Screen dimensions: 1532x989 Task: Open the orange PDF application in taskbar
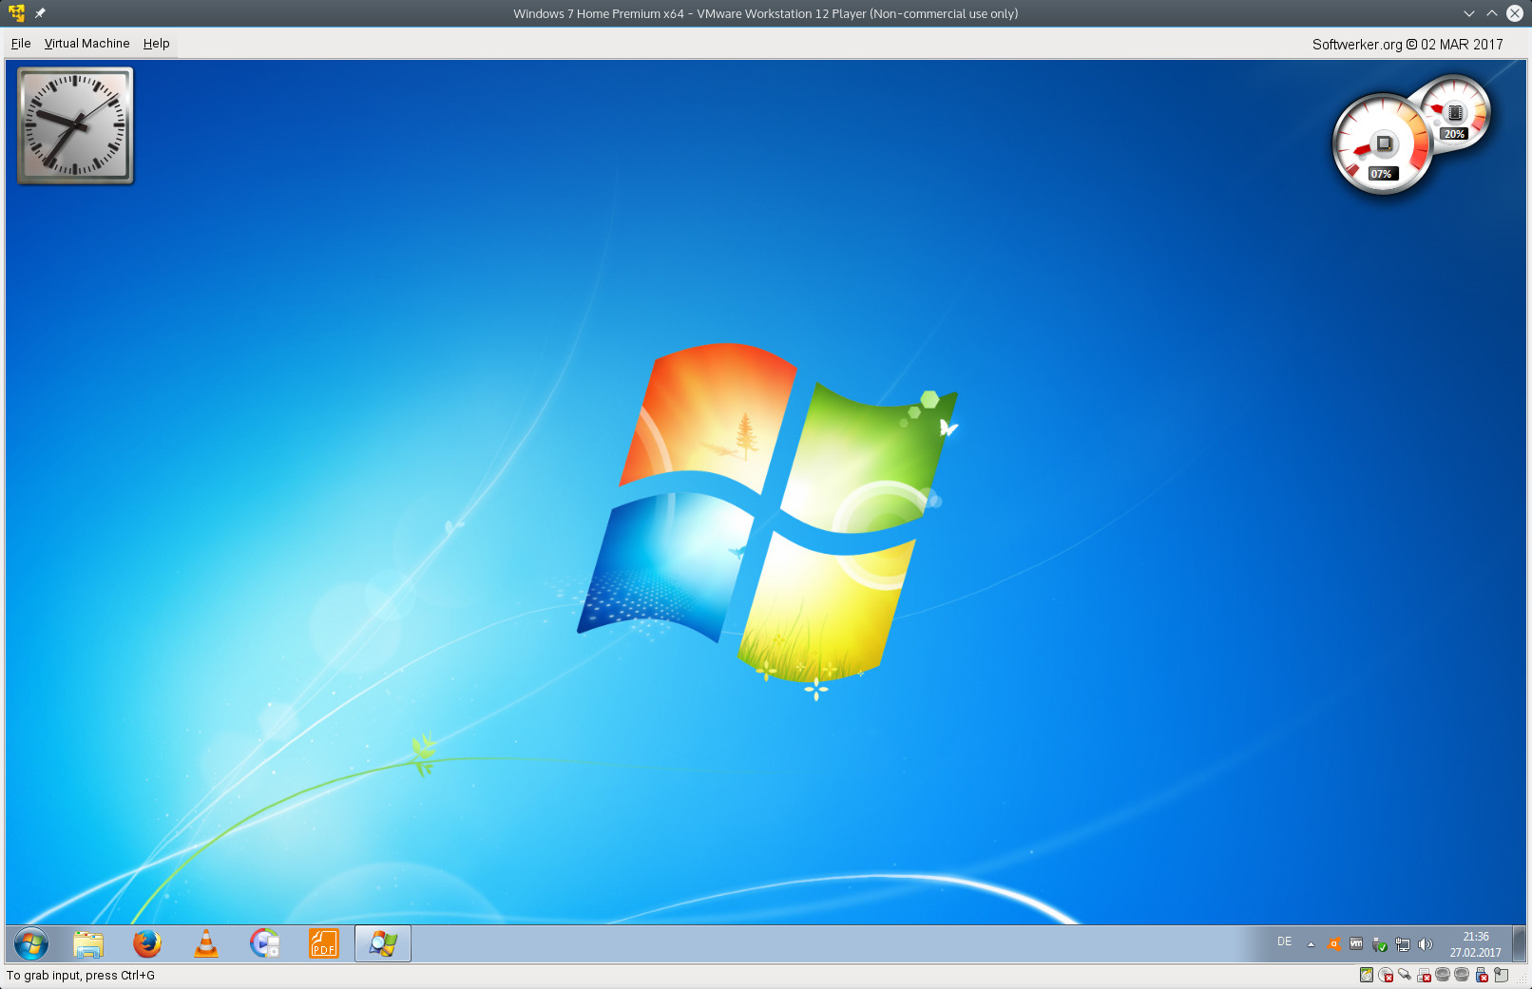(x=323, y=943)
